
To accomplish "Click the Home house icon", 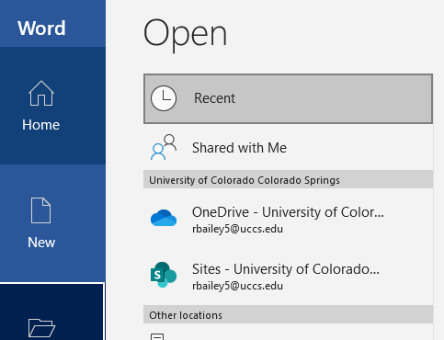I will (41, 94).
